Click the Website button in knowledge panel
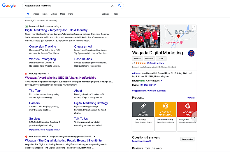230x152 pixels. tap(137, 58)
